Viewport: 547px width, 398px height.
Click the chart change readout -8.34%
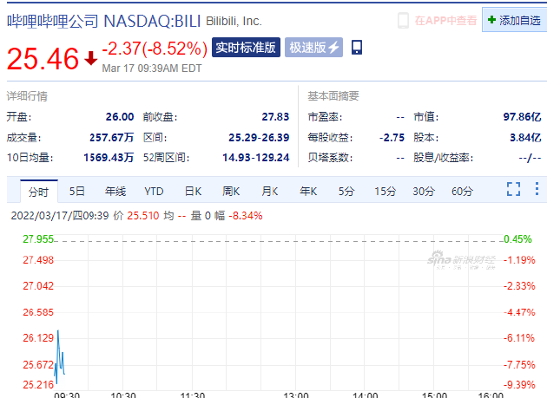tap(246, 215)
